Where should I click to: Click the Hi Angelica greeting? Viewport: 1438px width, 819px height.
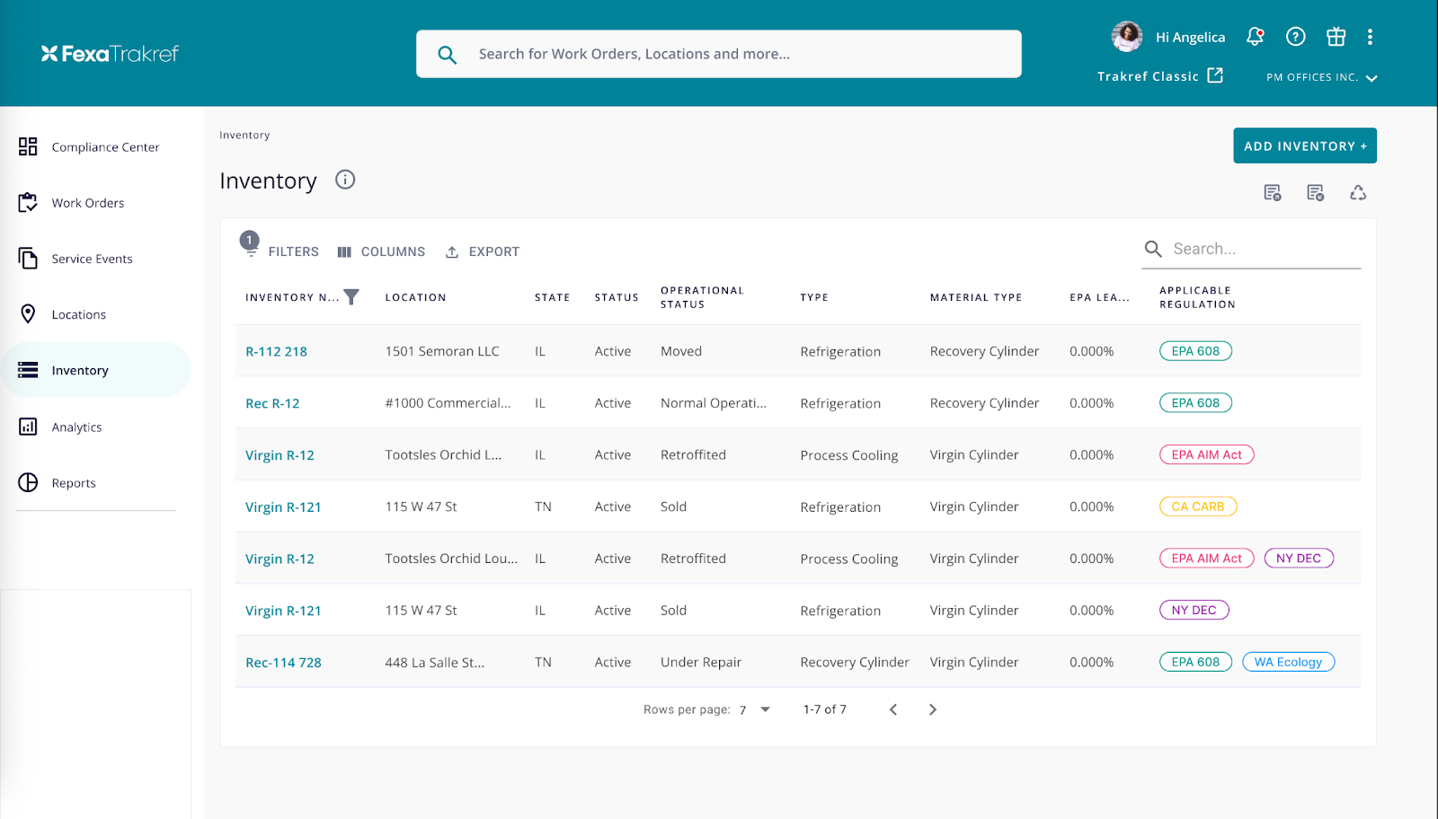coord(1190,37)
